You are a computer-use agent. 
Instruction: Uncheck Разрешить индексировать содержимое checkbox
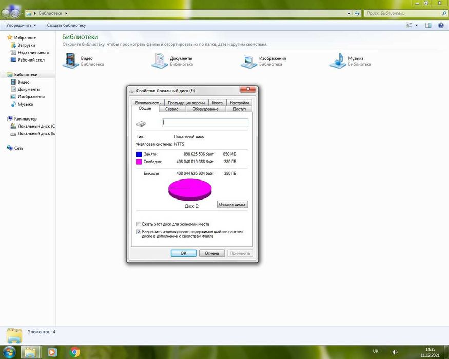point(139,232)
